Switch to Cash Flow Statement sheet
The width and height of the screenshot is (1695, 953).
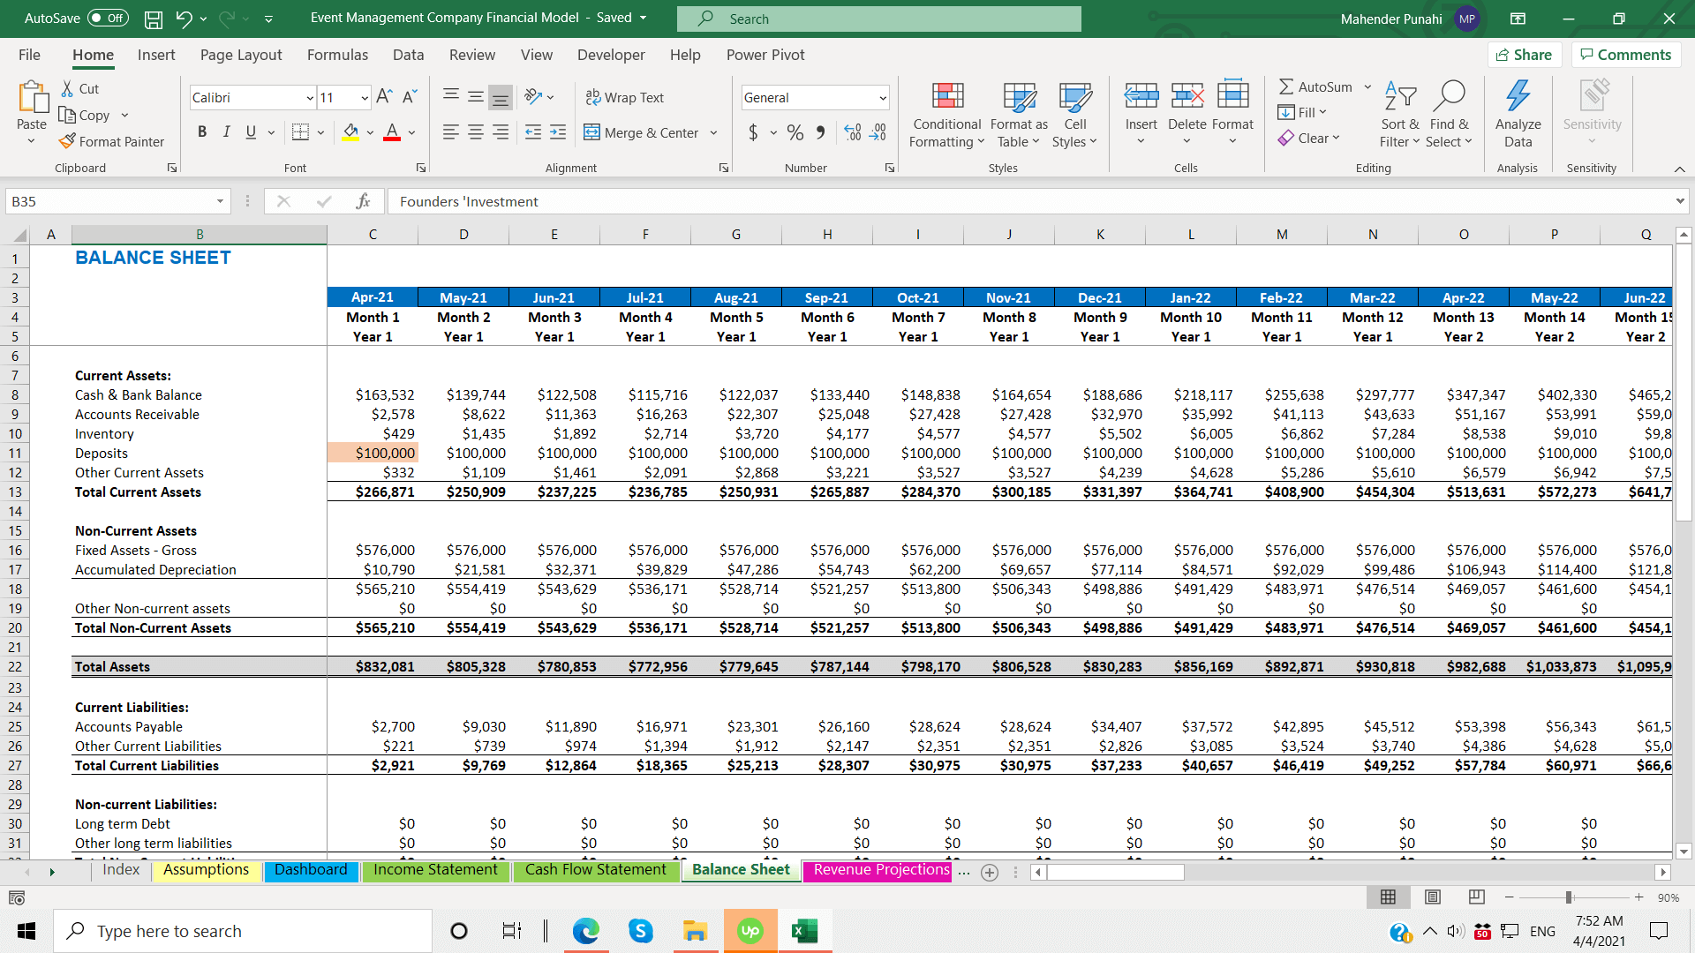coord(596,870)
